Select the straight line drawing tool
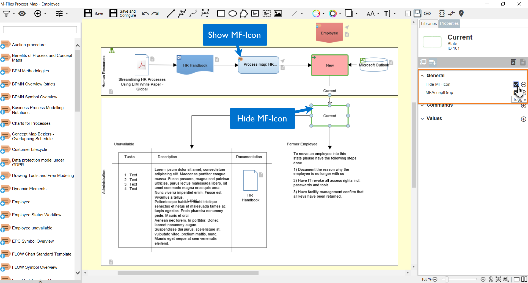The height and width of the screenshot is (283, 528). (x=170, y=13)
